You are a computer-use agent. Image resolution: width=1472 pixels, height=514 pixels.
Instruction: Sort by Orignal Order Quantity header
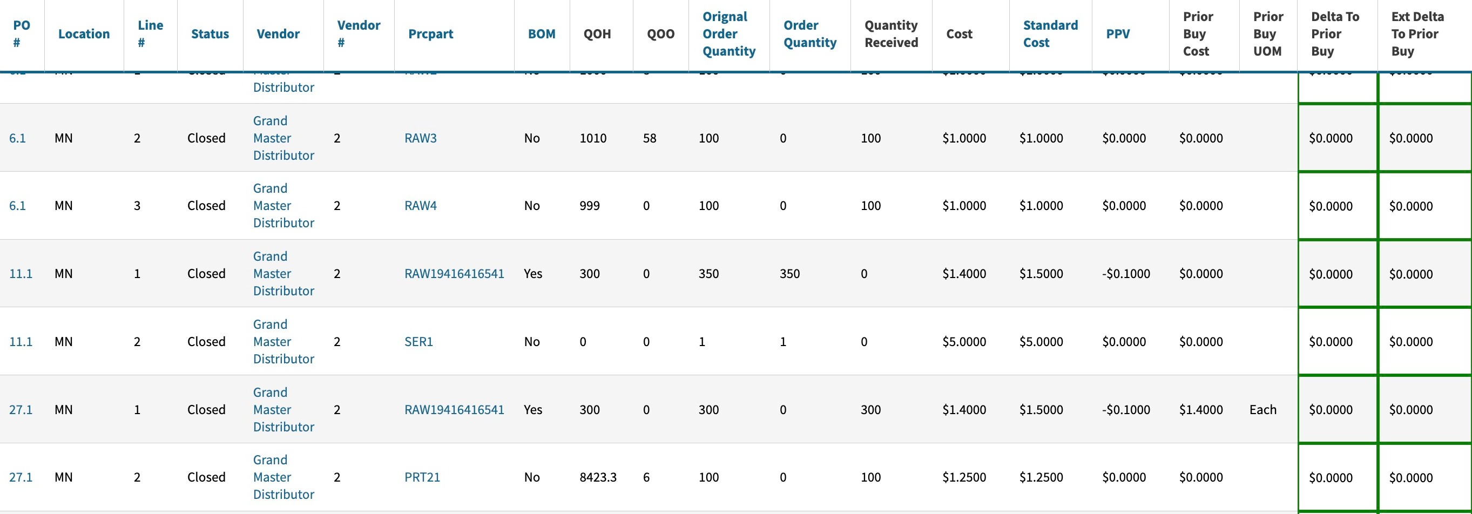point(728,33)
